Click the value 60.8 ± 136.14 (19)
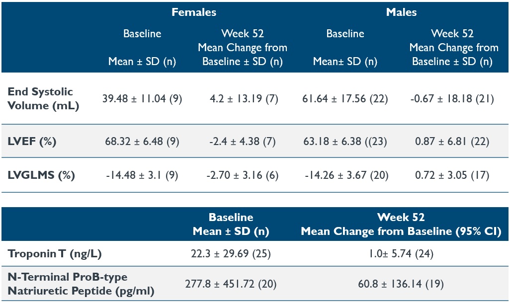 click(x=400, y=284)
